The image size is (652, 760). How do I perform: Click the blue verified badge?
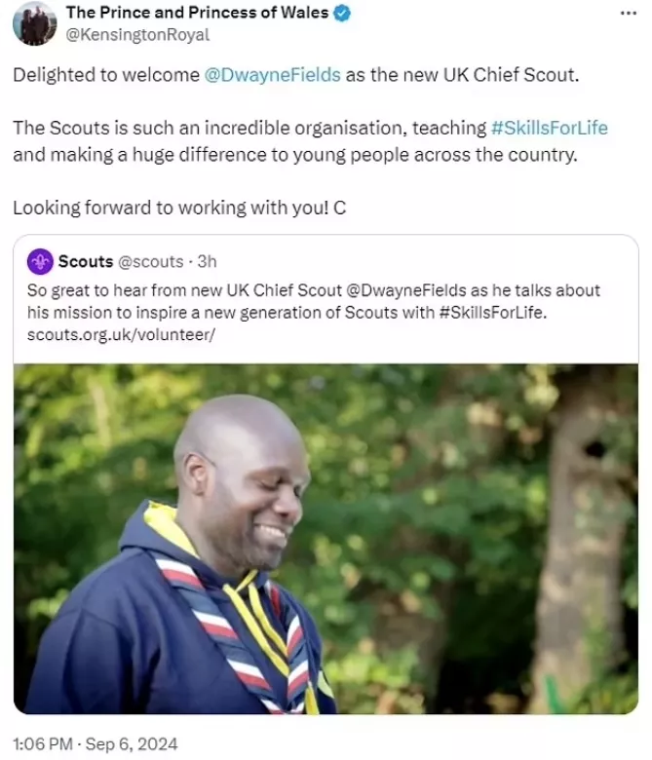pyautogui.click(x=342, y=14)
